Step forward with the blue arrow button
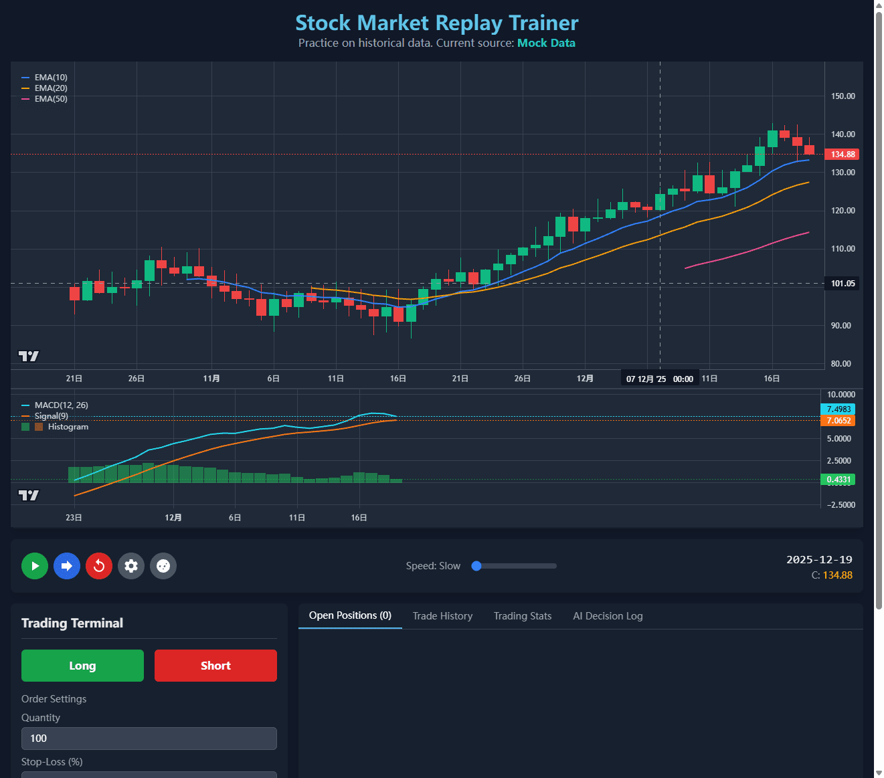The height and width of the screenshot is (778, 884). (x=67, y=566)
